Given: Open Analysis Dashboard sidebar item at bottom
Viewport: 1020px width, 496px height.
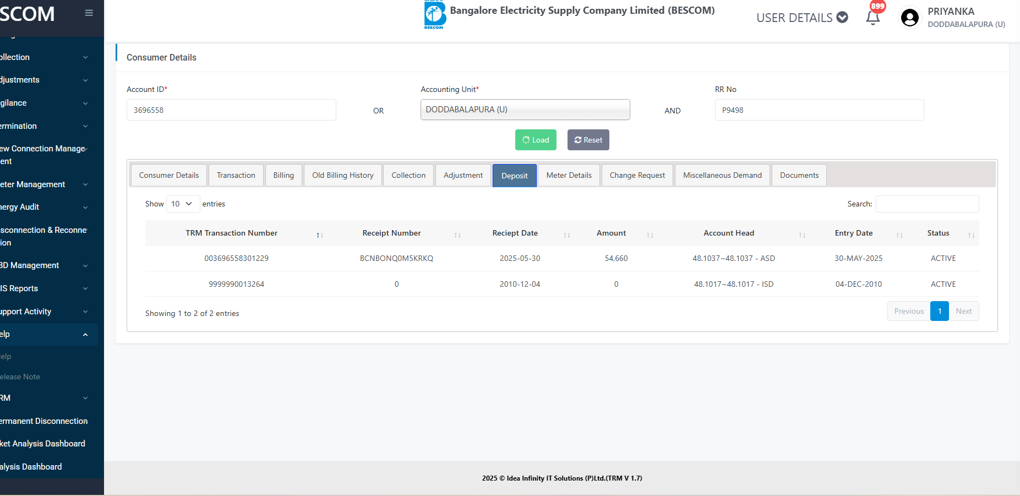Looking at the screenshot, I should (31, 467).
